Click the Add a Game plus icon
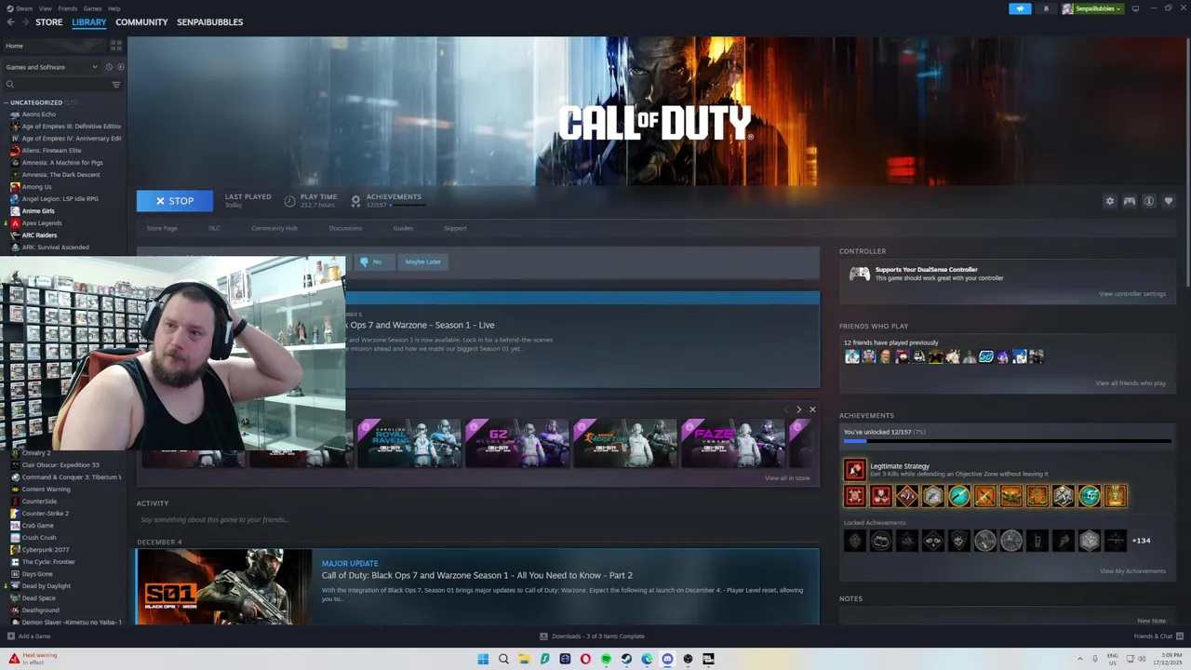 coord(11,636)
